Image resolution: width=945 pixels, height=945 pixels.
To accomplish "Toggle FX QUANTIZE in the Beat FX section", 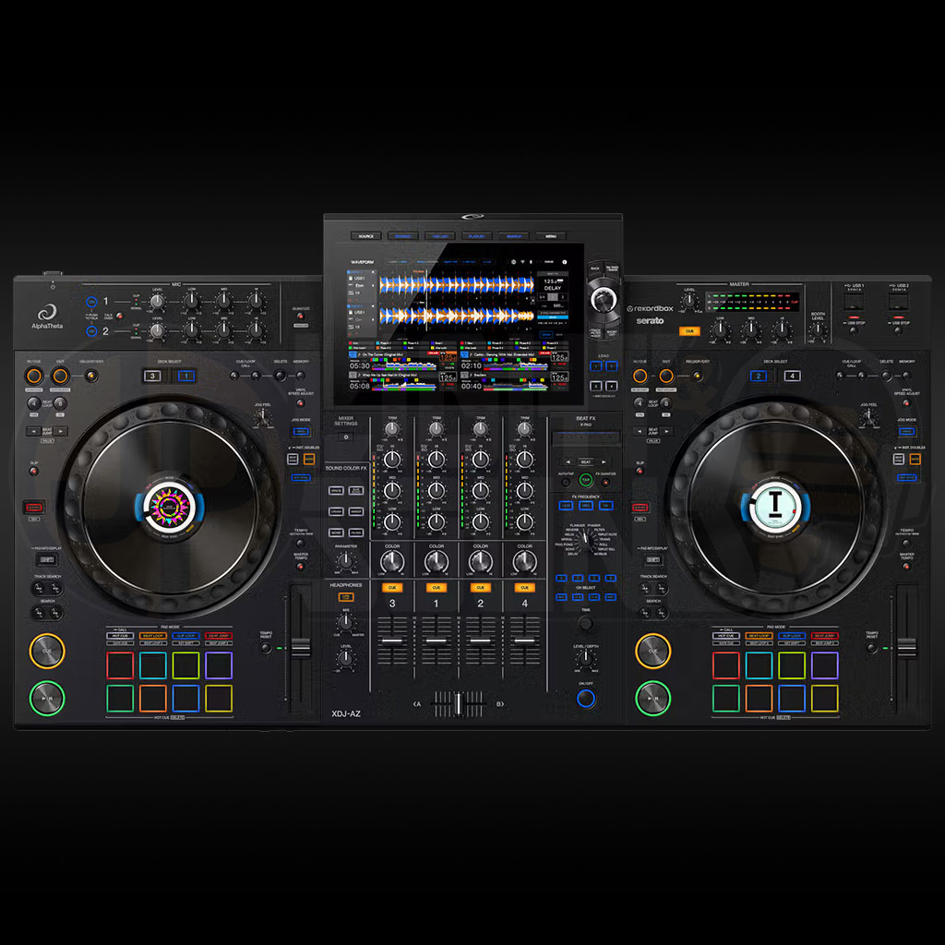I will [605, 482].
